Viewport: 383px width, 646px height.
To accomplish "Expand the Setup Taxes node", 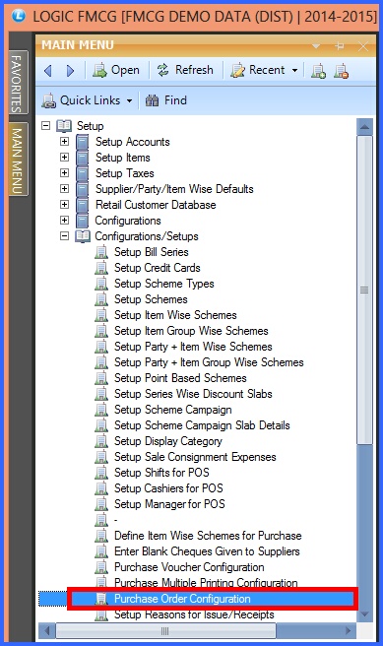I will coord(64,172).
